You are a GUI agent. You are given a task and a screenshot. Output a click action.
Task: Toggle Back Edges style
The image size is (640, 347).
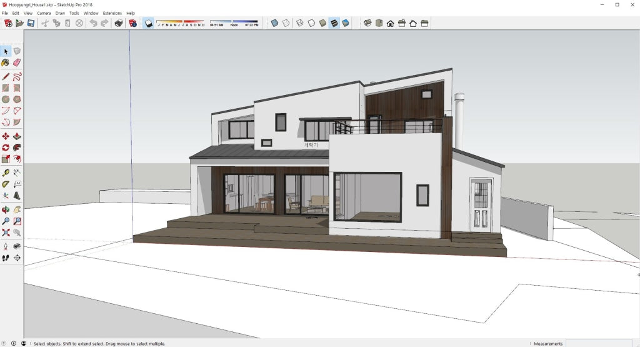tap(286, 23)
